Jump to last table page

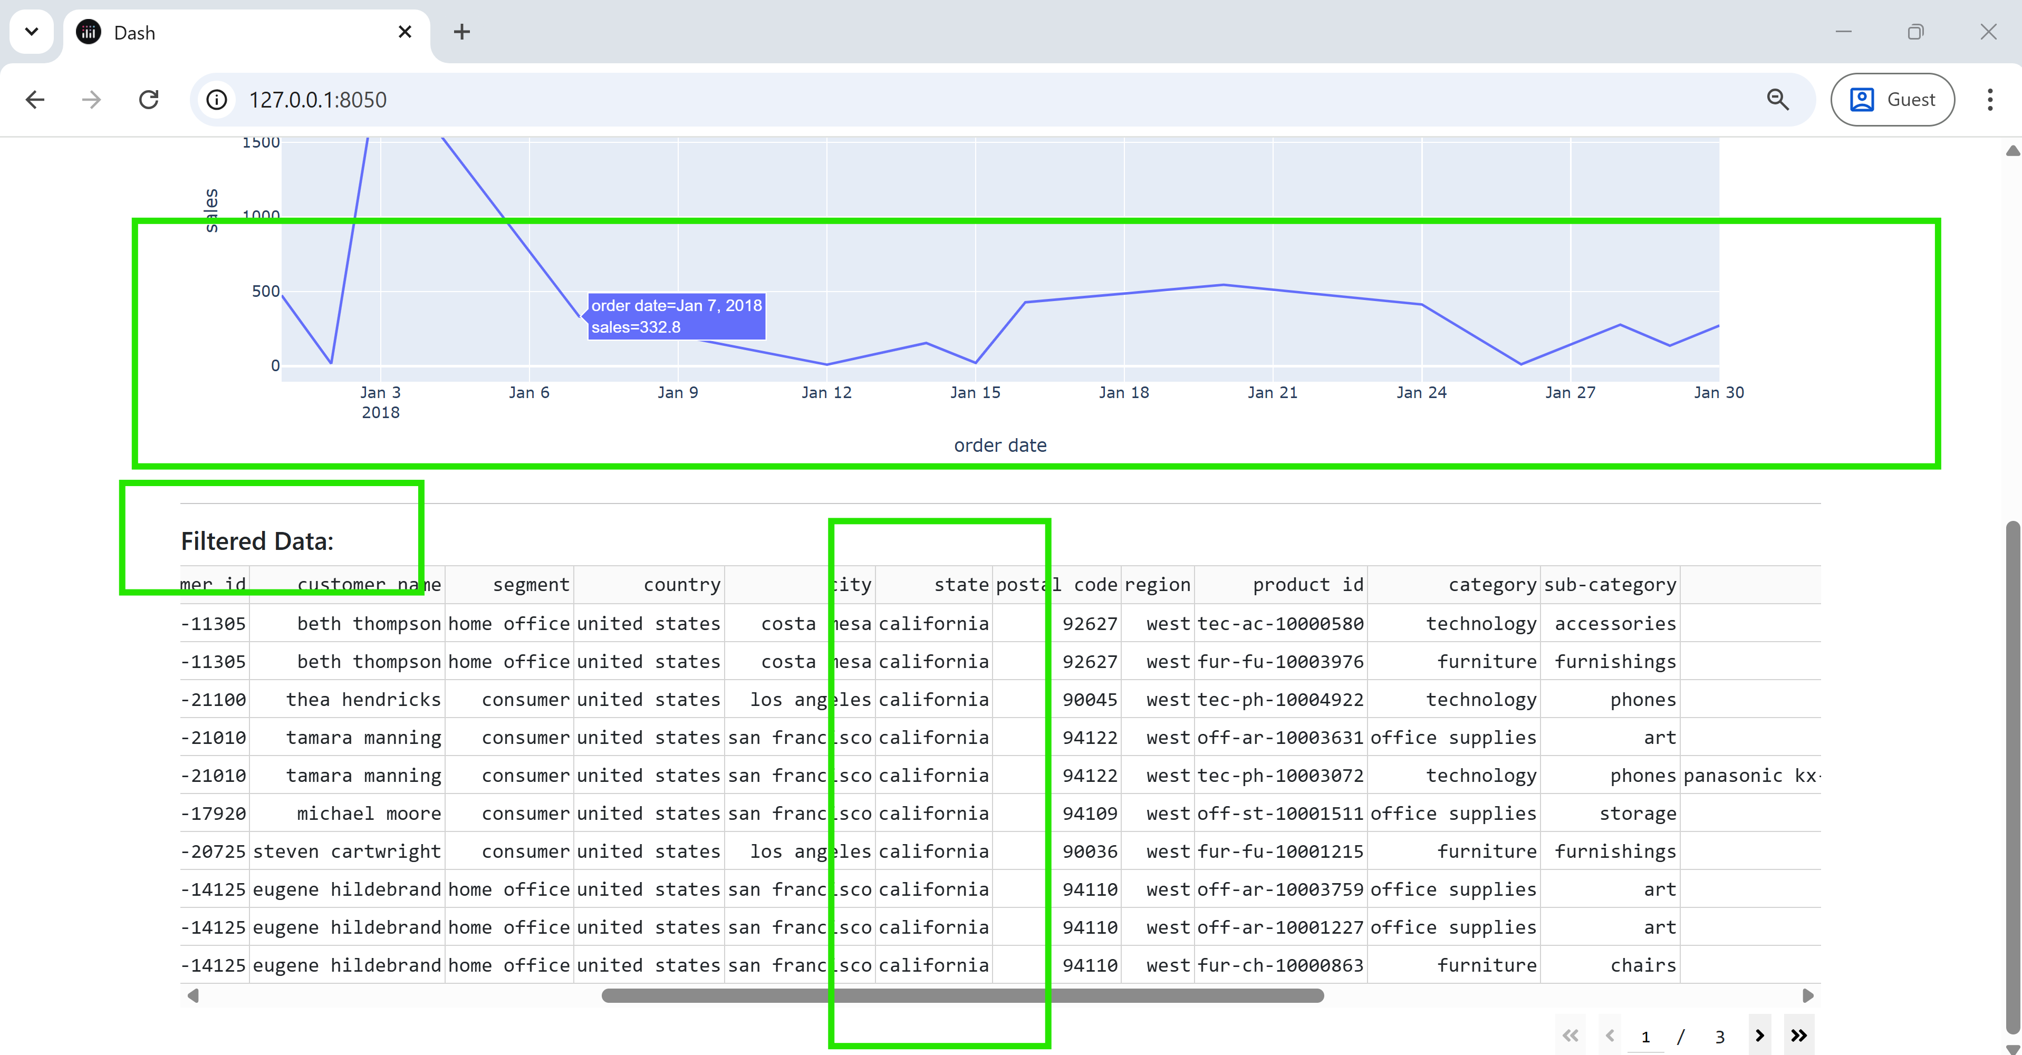click(1798, 1035)
